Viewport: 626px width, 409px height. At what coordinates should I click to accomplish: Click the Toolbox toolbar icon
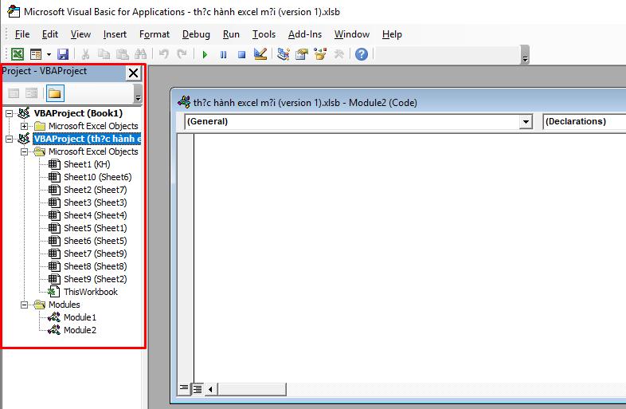tap(339, 54)
